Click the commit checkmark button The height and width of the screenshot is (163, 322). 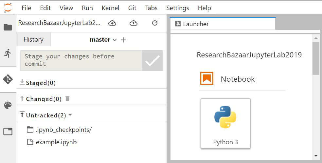152,60
